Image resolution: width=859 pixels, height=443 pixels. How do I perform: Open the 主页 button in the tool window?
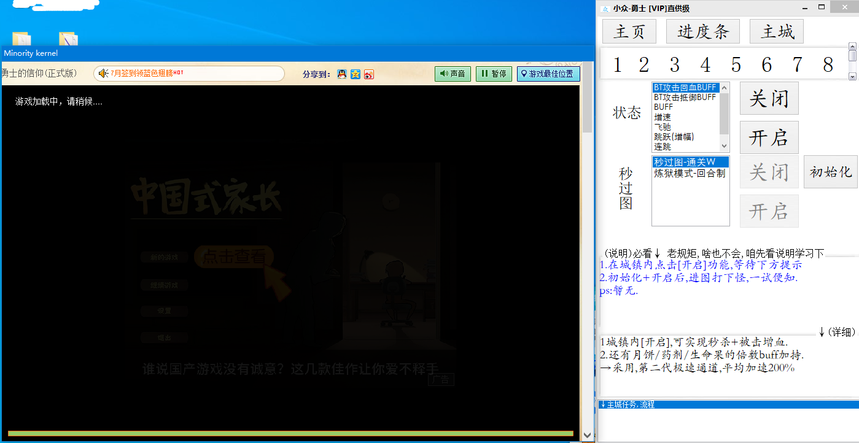coord(629,31)
